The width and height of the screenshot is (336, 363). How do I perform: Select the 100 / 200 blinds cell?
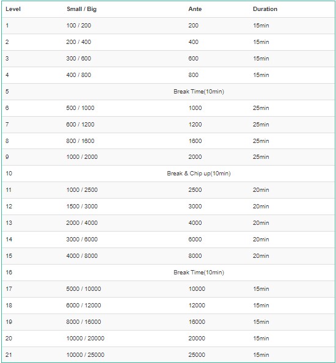[x=79, y=26]
